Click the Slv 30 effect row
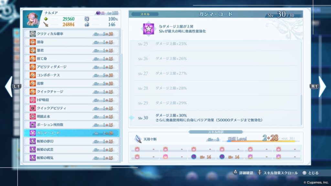The height and width of the screenshot is (186, 331). 216,118
